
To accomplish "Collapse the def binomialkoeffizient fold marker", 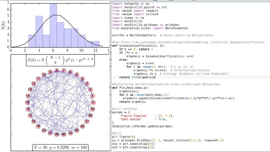I will (110, 46).
